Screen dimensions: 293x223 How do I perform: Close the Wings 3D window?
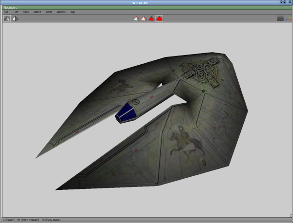pyautogui.click(x=290, y=2)
